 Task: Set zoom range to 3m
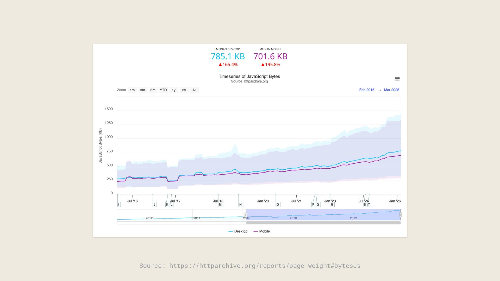point(142,90)
